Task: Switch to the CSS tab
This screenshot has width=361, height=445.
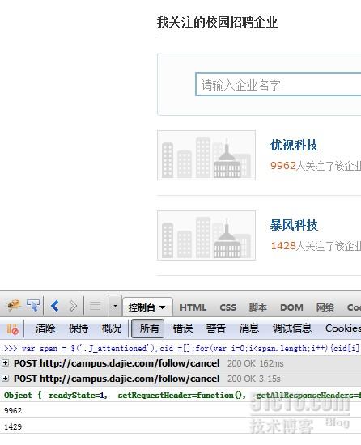Action: [x=227, y=307]
